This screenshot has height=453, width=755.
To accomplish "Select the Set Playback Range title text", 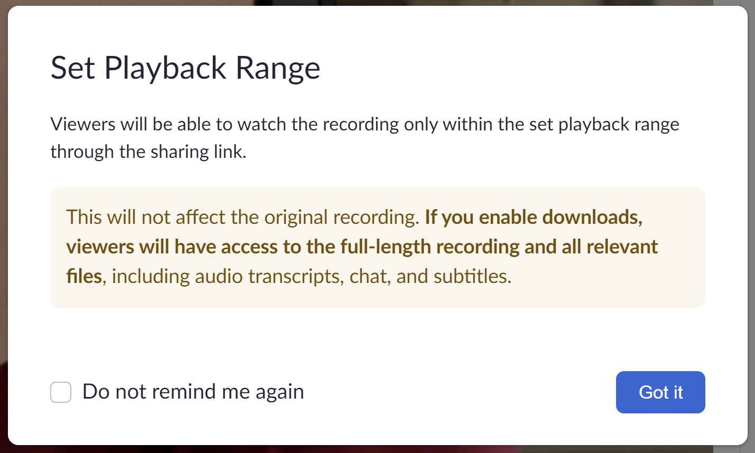I will (185, 68).
